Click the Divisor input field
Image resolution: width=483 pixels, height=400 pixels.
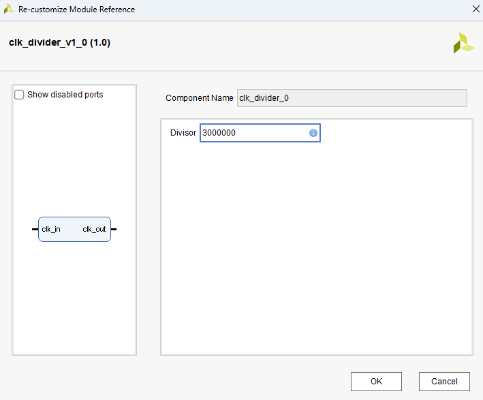[x=260, y=133]
